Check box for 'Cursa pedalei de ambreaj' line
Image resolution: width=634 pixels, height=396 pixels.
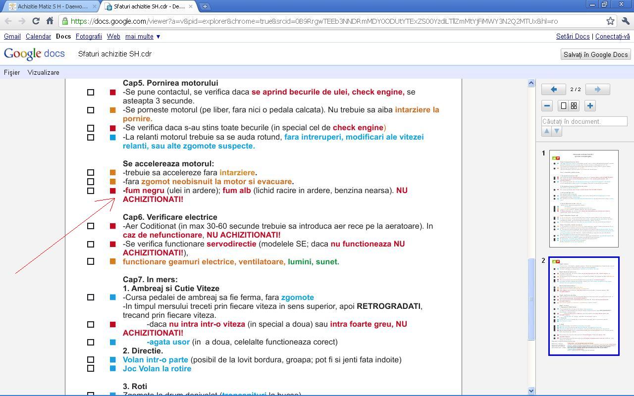[x=91, y=297]
